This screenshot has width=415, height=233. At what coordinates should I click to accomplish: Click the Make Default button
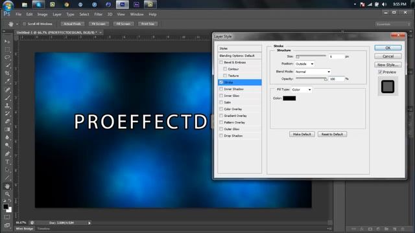click(x=302, y=134)
